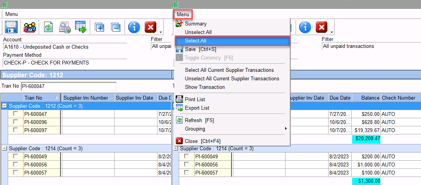Click Show Transaction in the menu
421x185 pixels.
(x=205, y=87)
